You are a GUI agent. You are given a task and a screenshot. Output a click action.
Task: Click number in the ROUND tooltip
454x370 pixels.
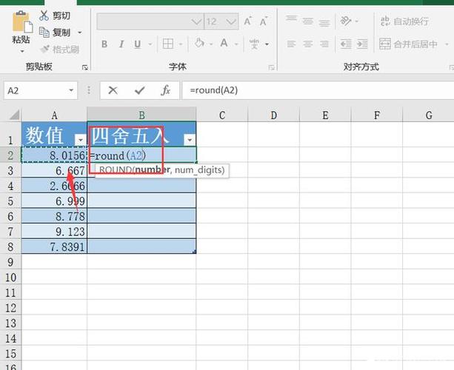tap(153, 169)
